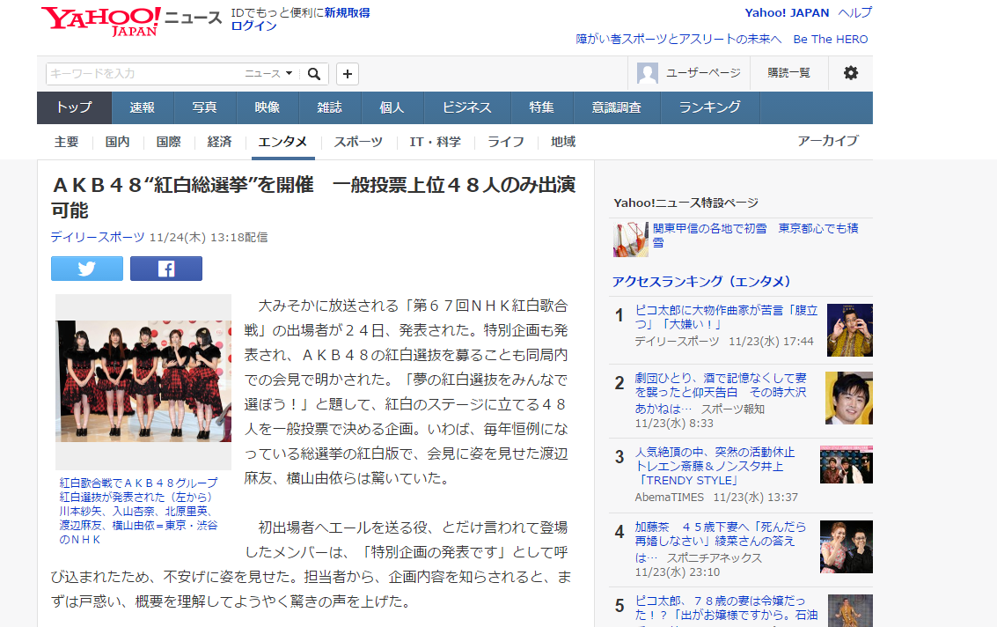Open the ランキング navigation tab
This screenshot has width=997, height=627.
pyautogui.click(x=710, y=107)
